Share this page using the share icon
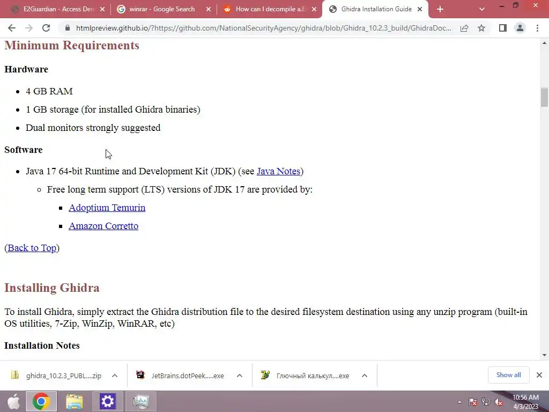This screenshot has width=549, height=412. pos(464,28)
